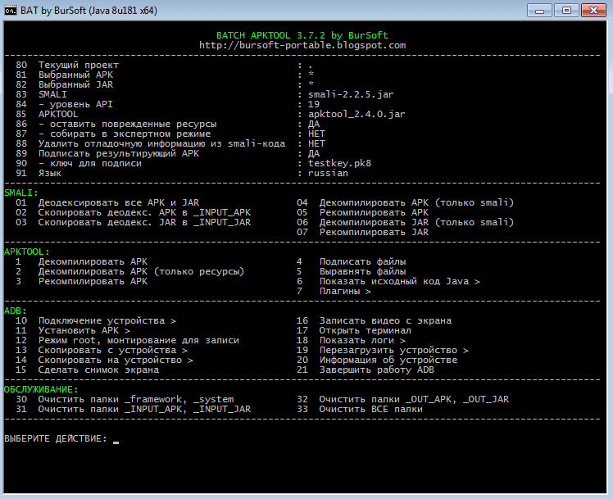Click row 84 уровень API
The width and height of the screenshot is (613, 499).
[x=168, y=104]
